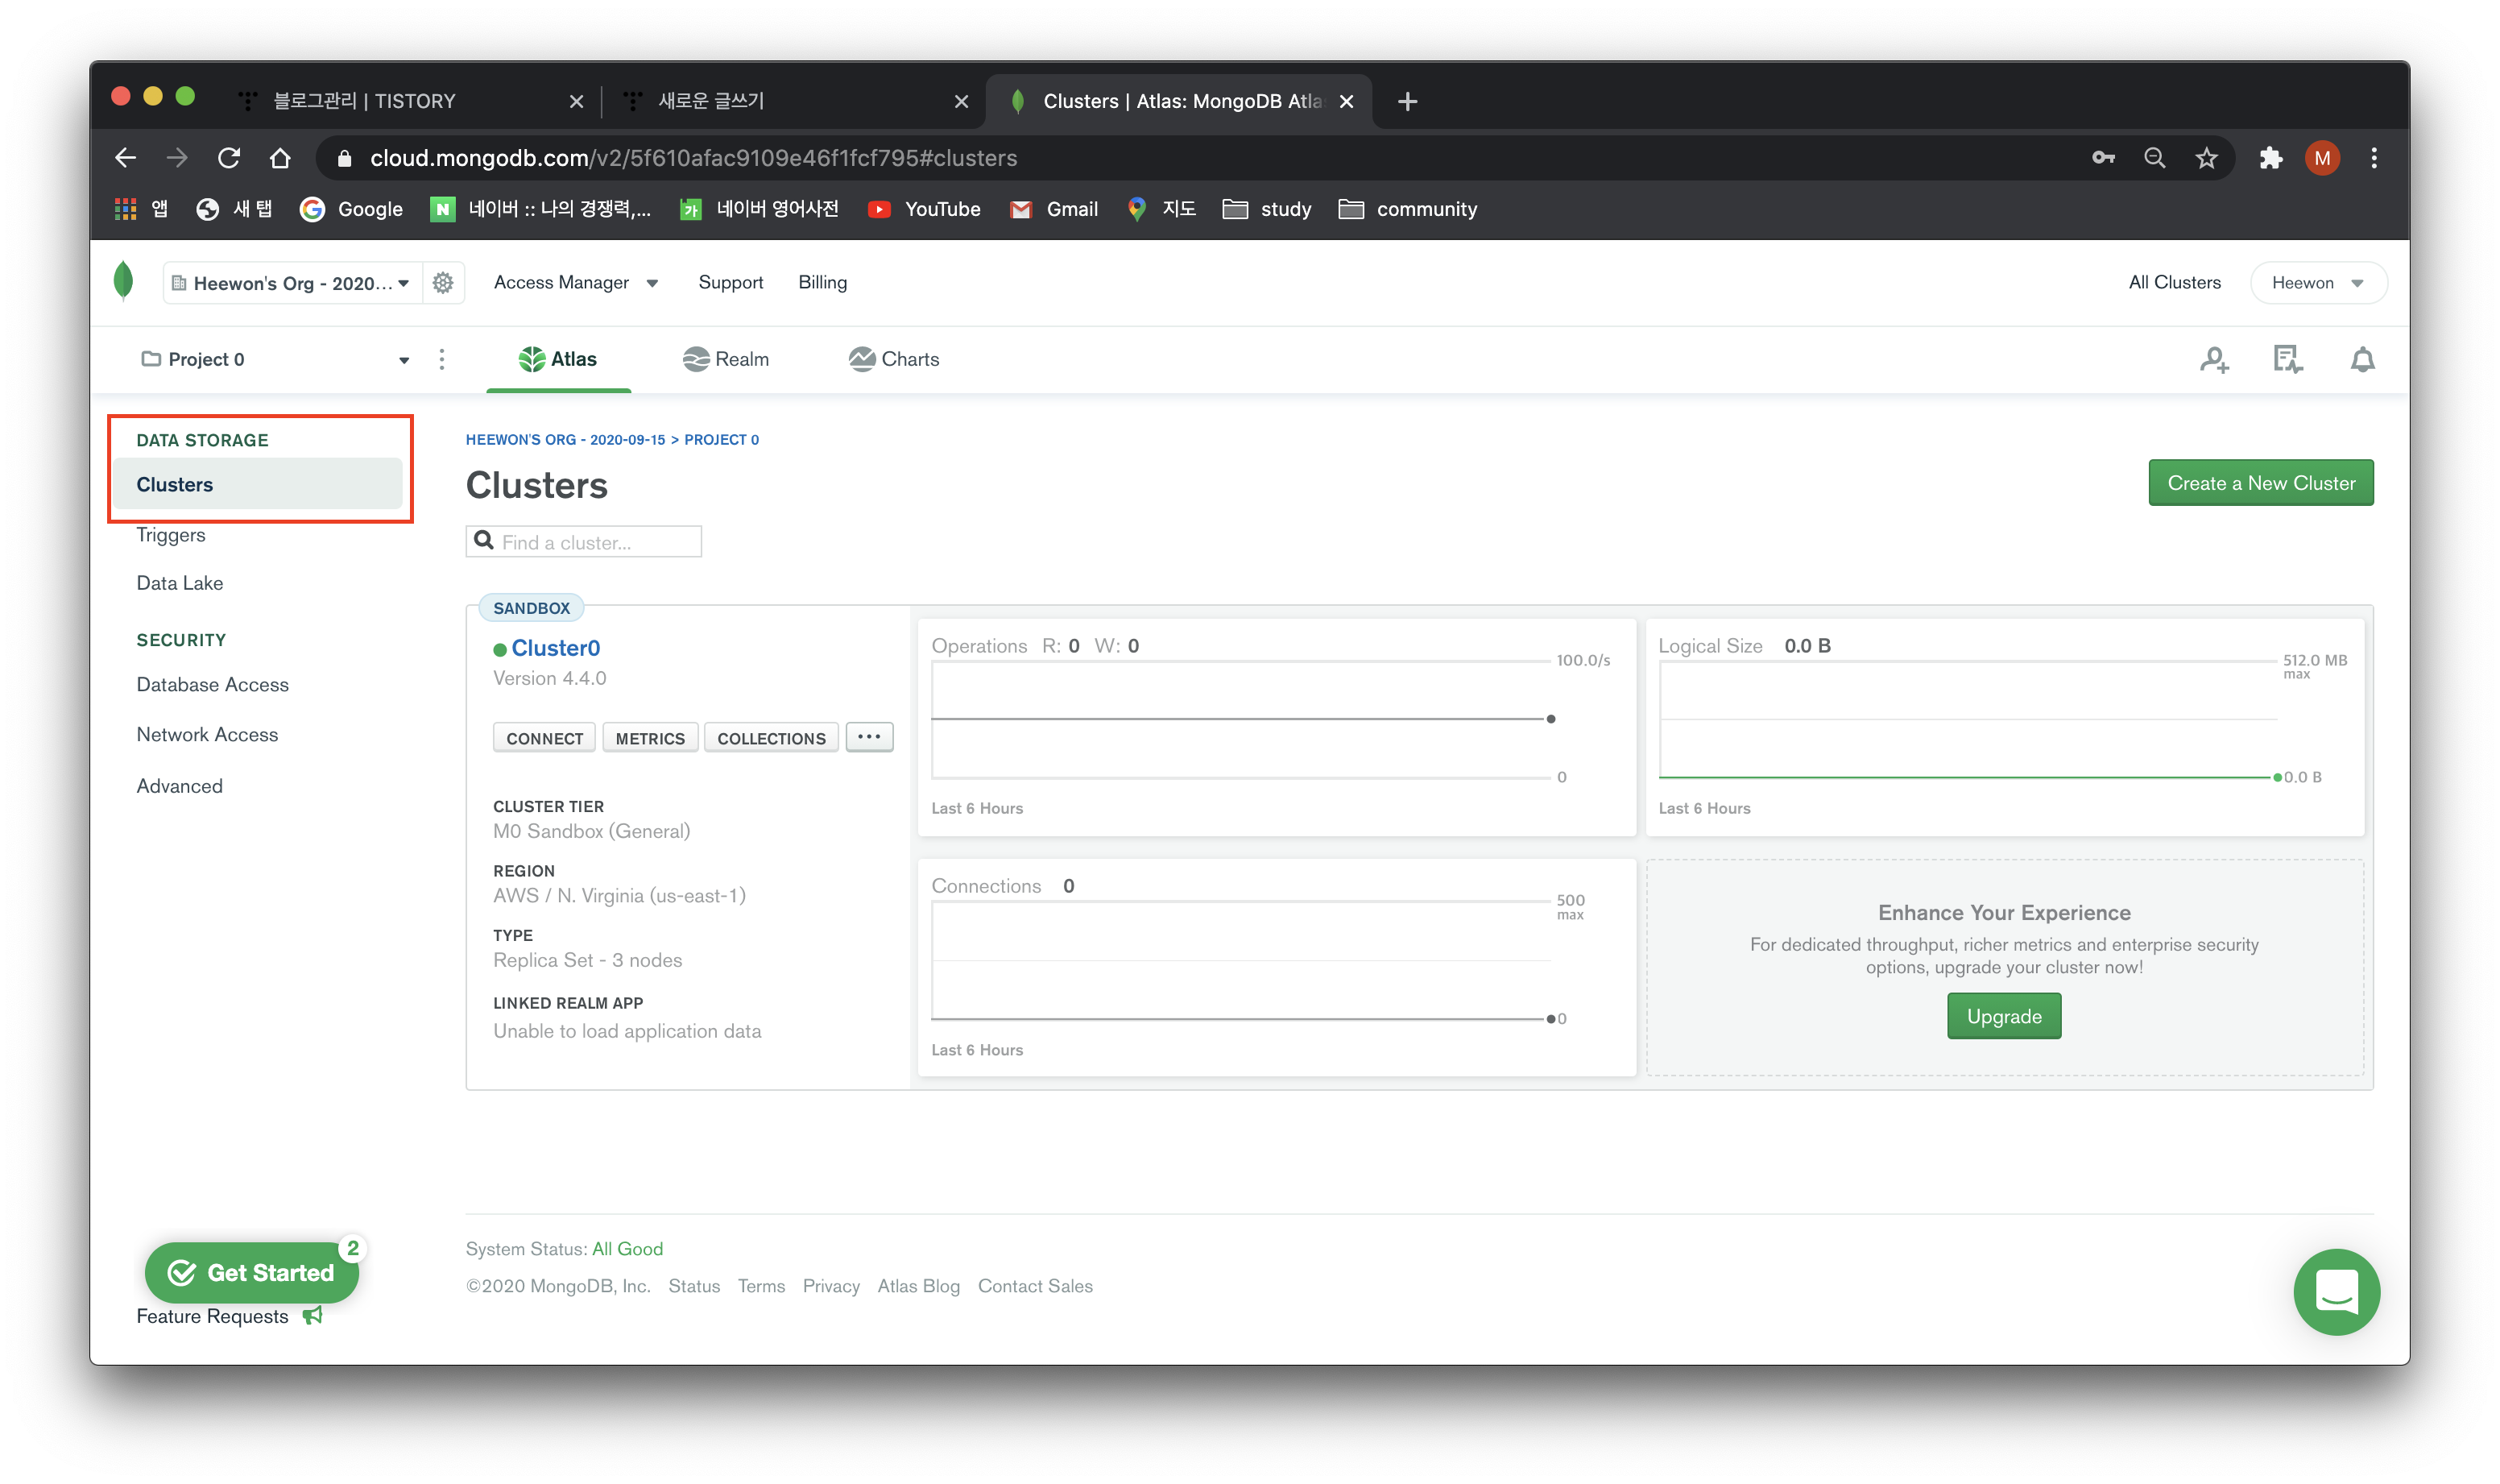Click Create a New Cluster button

[2260, 483]
